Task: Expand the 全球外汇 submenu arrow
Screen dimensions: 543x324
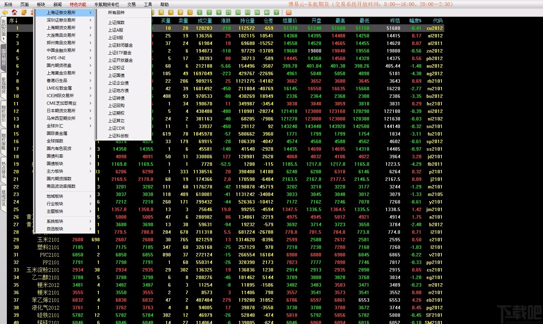Action: click(91, 126)
